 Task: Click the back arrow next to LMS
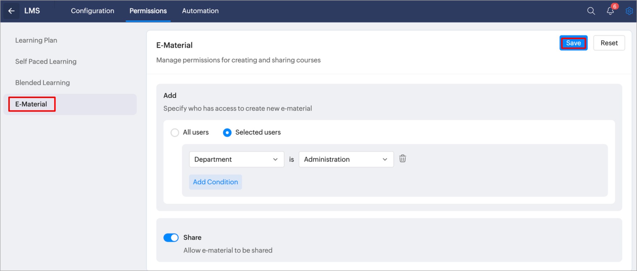click(x=11, y=11)
